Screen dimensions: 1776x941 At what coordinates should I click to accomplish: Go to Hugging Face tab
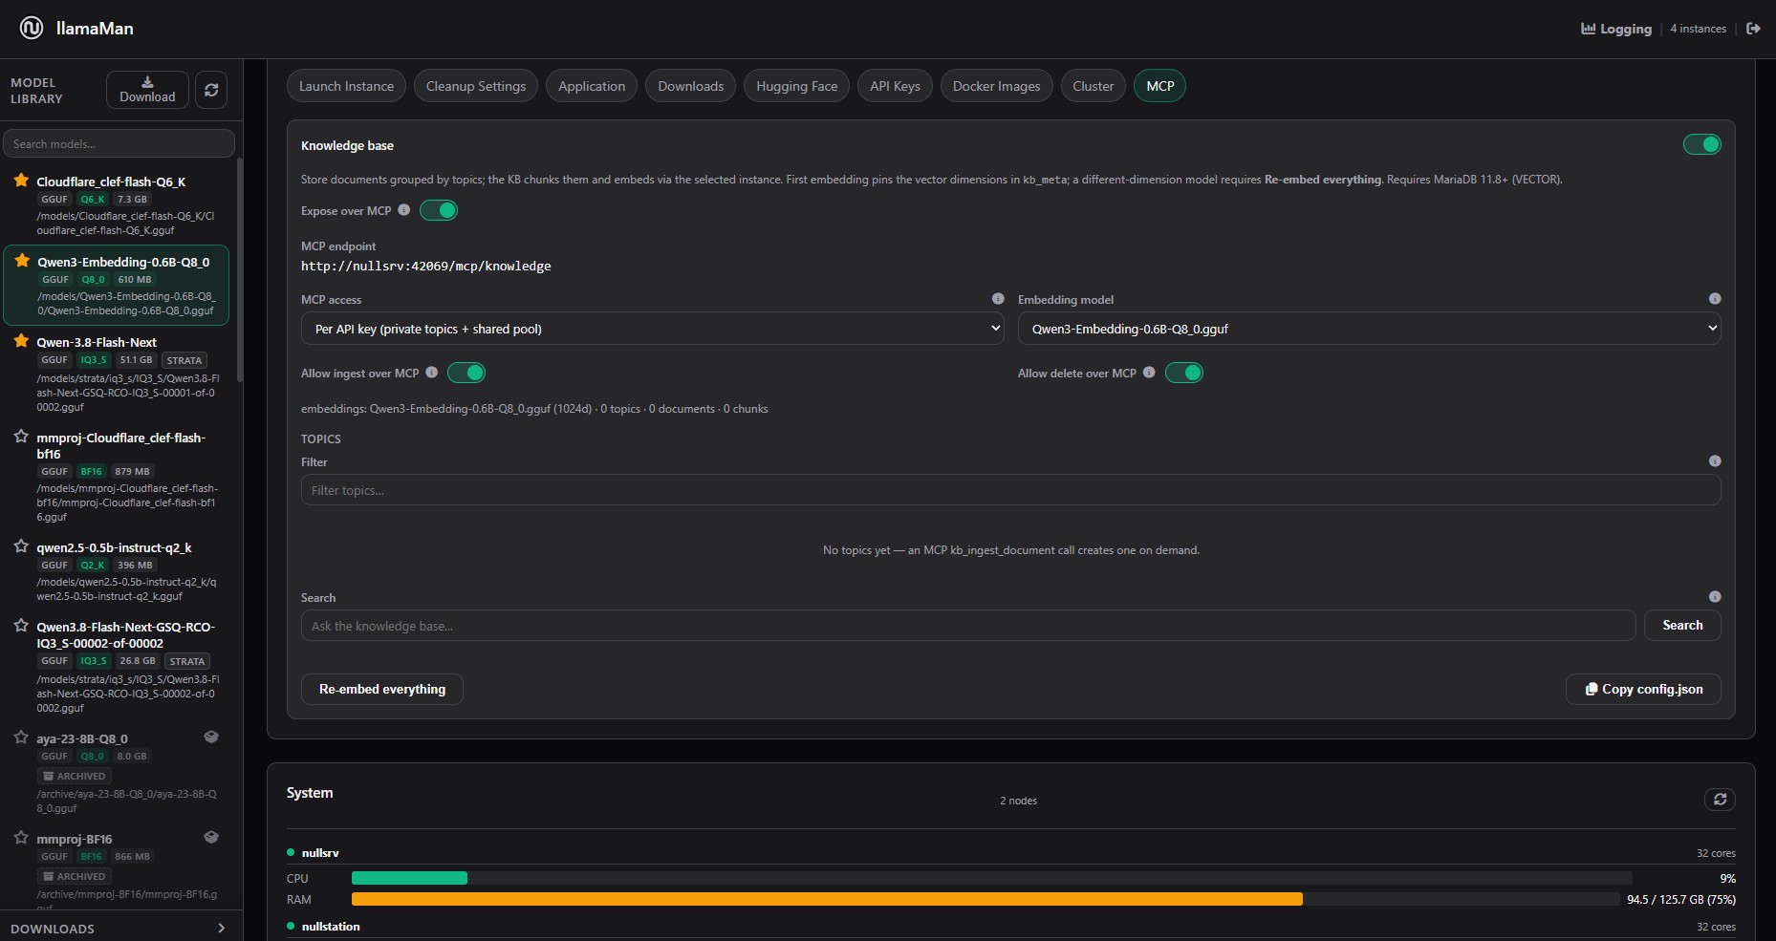796,86
